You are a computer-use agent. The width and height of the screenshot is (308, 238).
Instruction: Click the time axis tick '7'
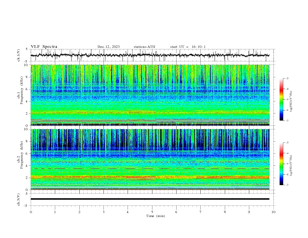point(201,212)
